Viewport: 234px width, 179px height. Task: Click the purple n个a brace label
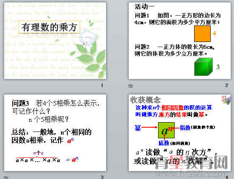38,153
